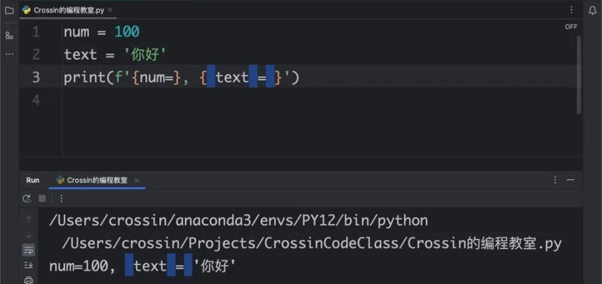This screenshot has height=284, width=602.
Task: Hide the Run tool window
Action: [x=571, y=180]
